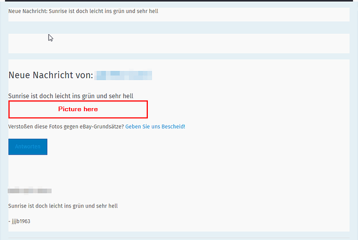The width and height of the screenshot is (358, 240).
Task: Click message text under the 'Neue Nachricht von' heading
Action: tap(71, 96)
